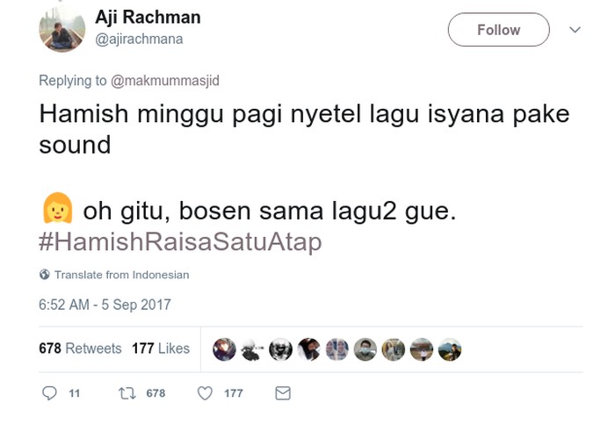The image size is (615, 431).
Task: Like the tweet with heart icon
Action: pyautogui.click(x=205, y=393)
